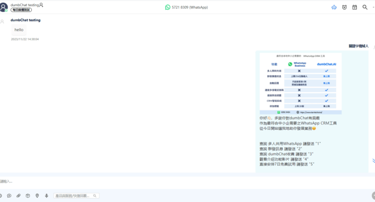This screenshot has width=375, height=202.
Task: Click the hello message bubble
Action: point(19,30)
